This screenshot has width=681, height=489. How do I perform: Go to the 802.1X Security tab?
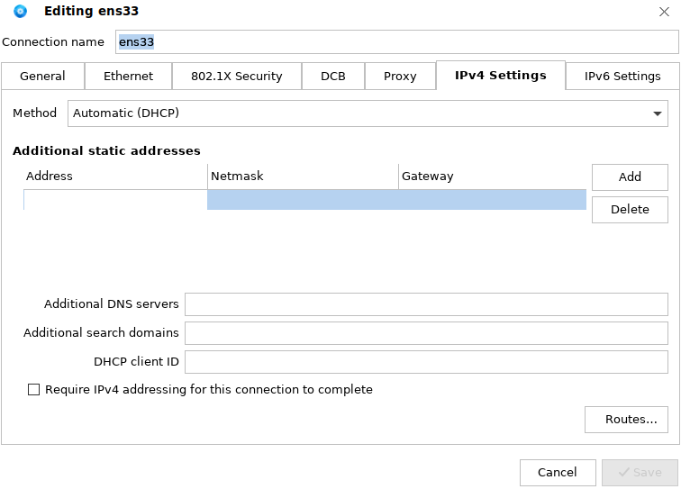(236, 77)
